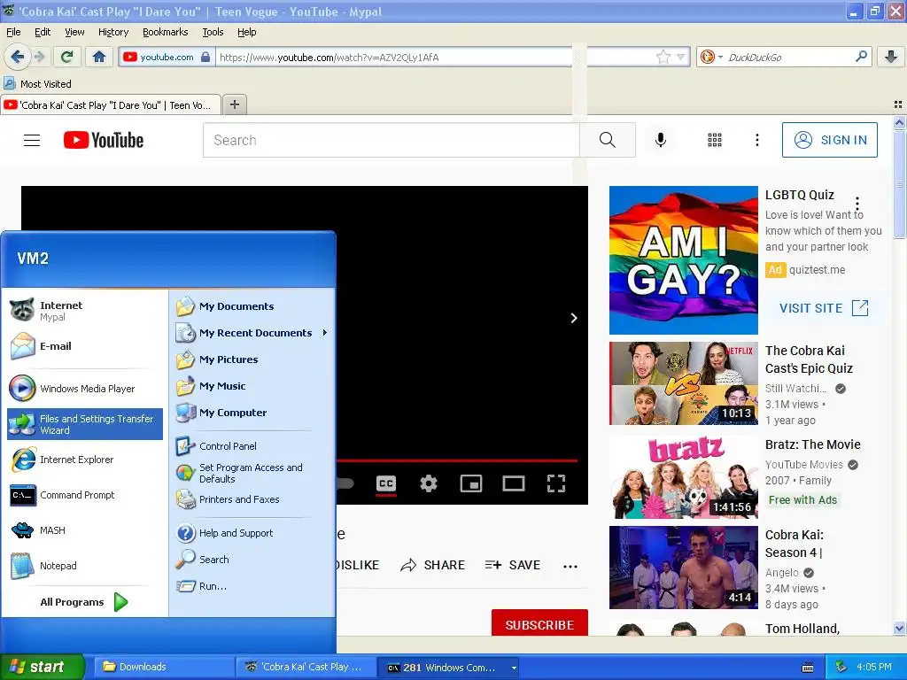Start voice search with the microphone icon
This screenshot has width=907, height=680.
[661, 140]
